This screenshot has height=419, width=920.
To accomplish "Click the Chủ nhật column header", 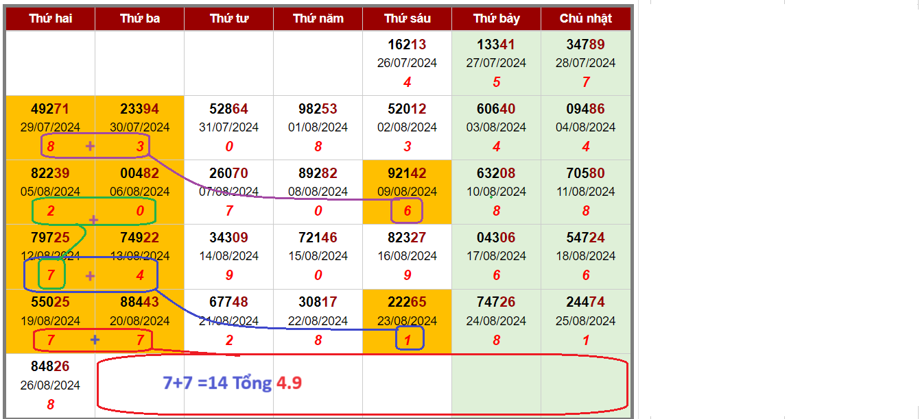I will (585, 18).
